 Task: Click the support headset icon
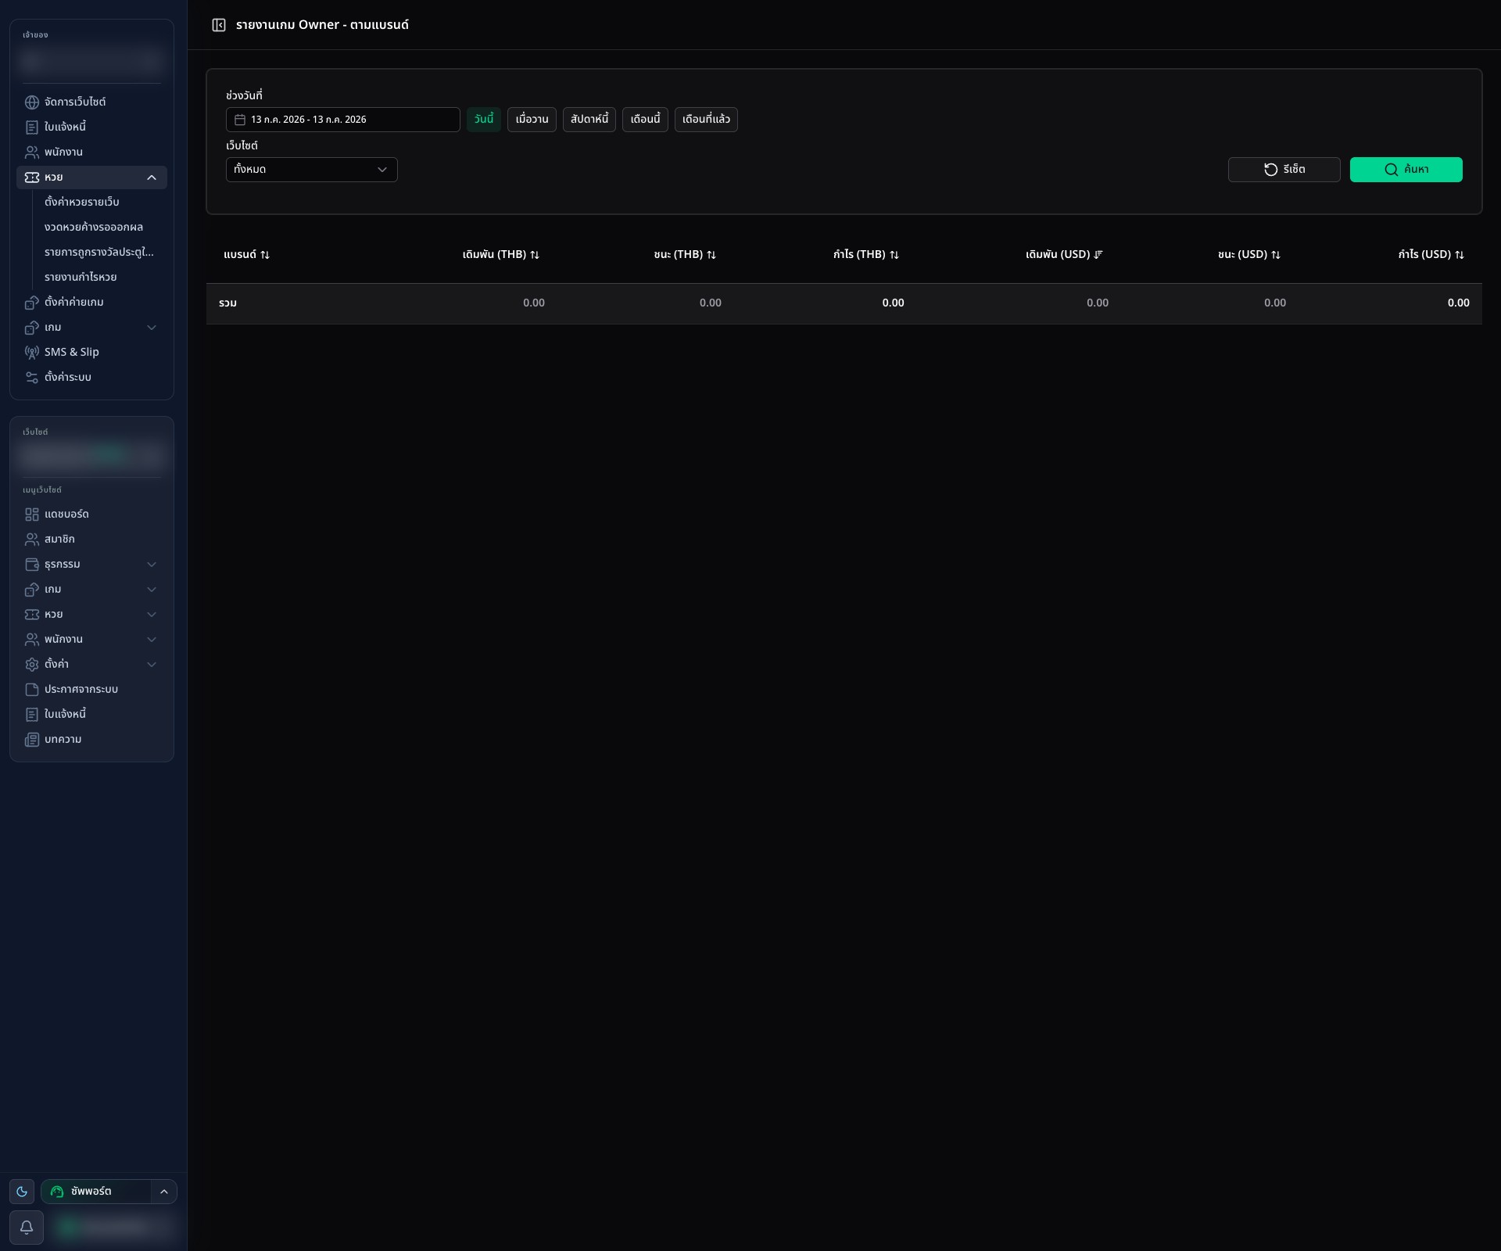(57, 1192)
